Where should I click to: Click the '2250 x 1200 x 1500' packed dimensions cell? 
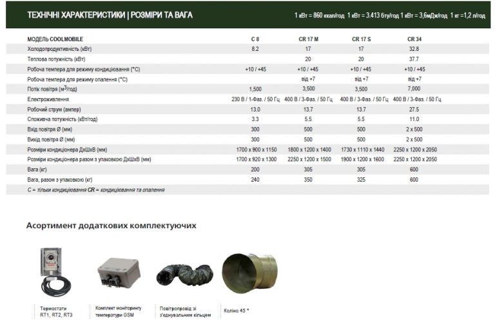click(309, 159)
